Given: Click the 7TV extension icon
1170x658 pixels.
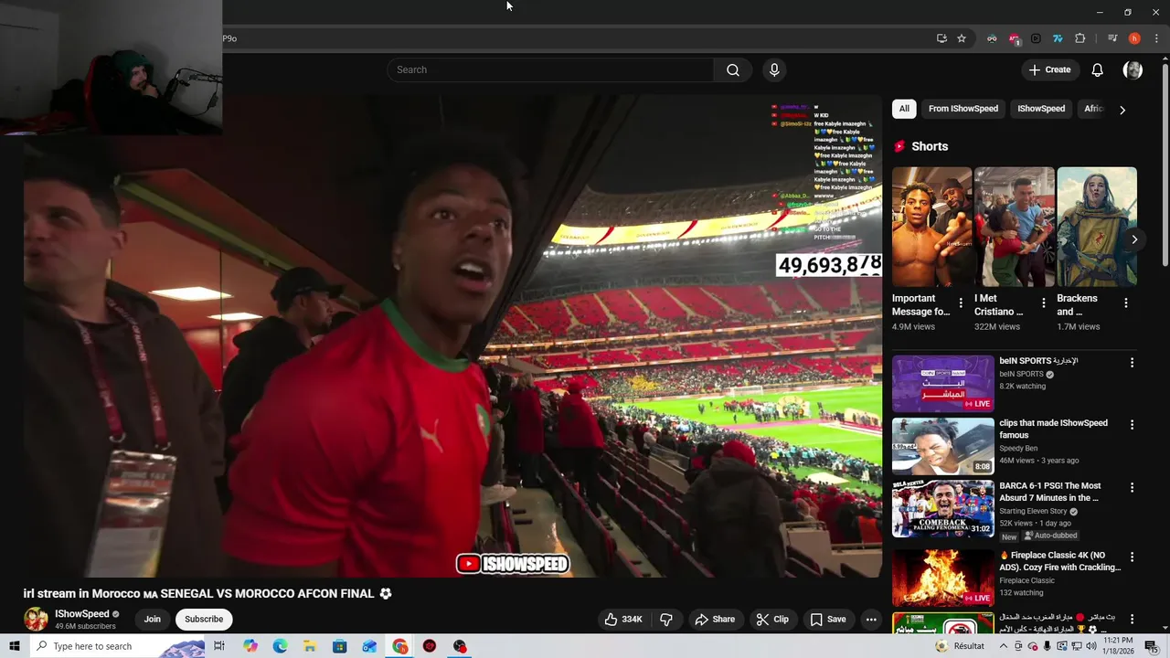Looking at the screenshot, I should (x=1058, y=38).
